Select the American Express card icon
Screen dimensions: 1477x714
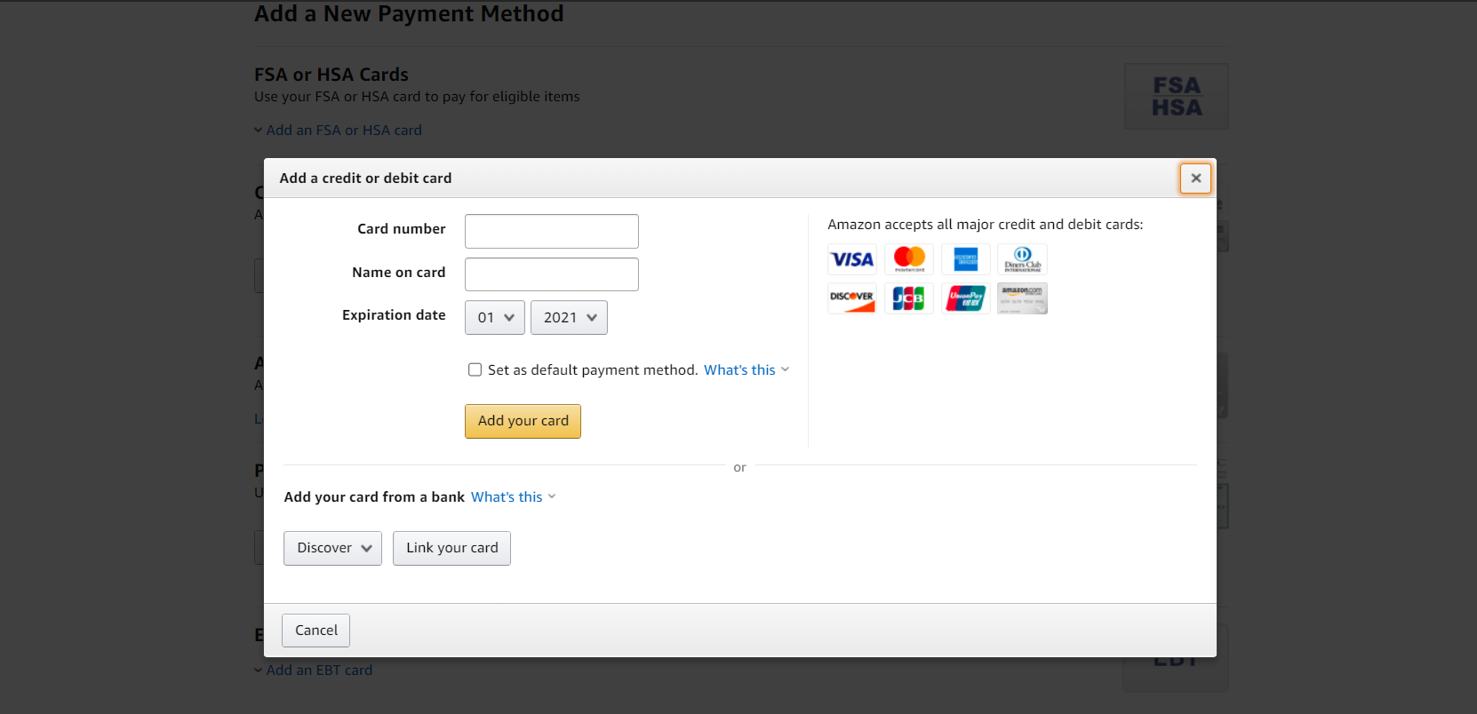[x=965, y=258]
